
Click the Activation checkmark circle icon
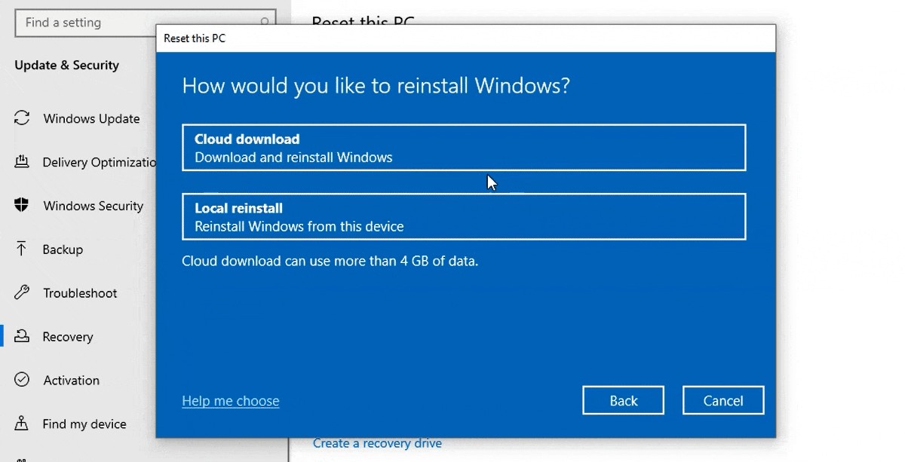point(22,380)
